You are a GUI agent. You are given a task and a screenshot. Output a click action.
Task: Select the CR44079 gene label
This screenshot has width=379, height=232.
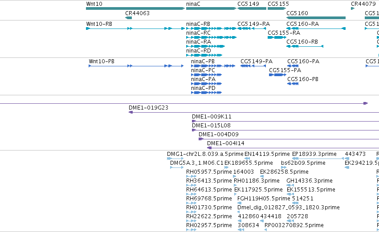(363, 4)
